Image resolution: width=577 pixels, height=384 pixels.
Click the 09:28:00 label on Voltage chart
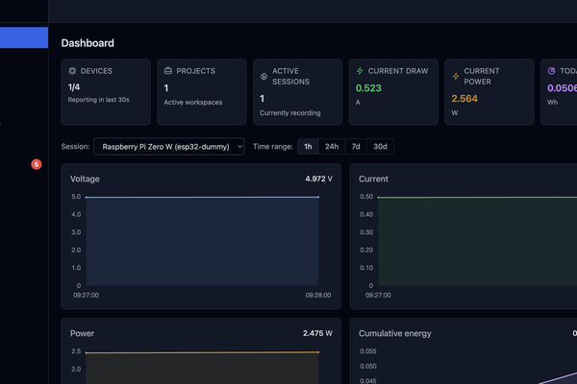(318, 295)
